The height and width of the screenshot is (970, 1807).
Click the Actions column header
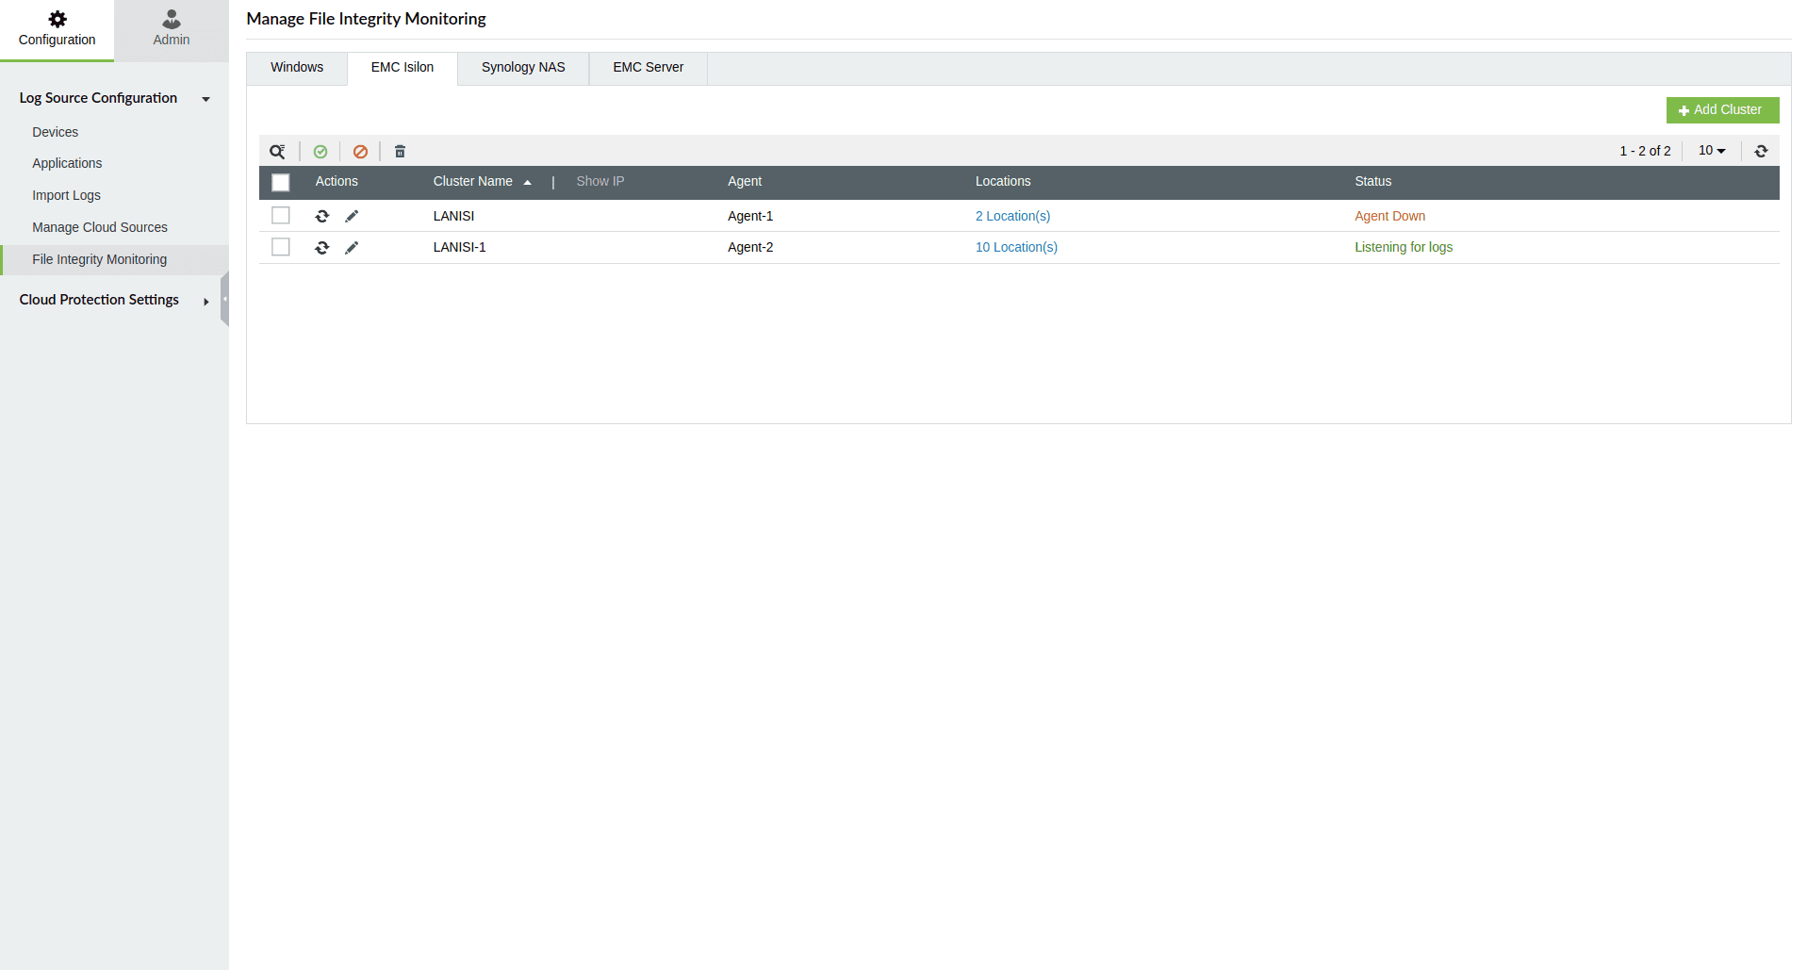pyautogui.click(x=337, y=182)
